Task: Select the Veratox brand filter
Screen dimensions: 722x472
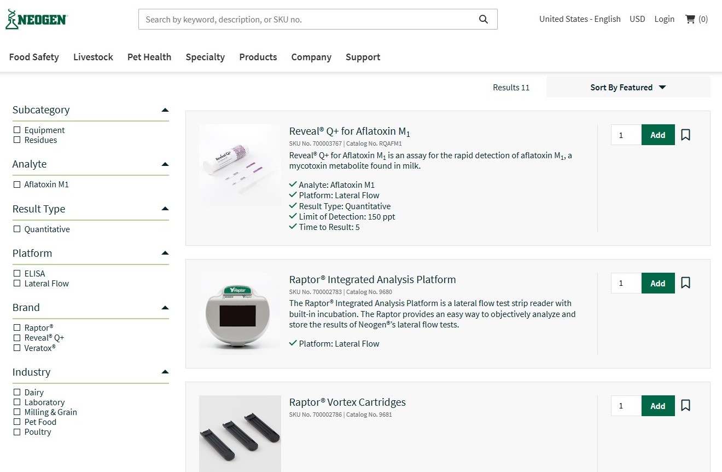Action: click(17, 348)
